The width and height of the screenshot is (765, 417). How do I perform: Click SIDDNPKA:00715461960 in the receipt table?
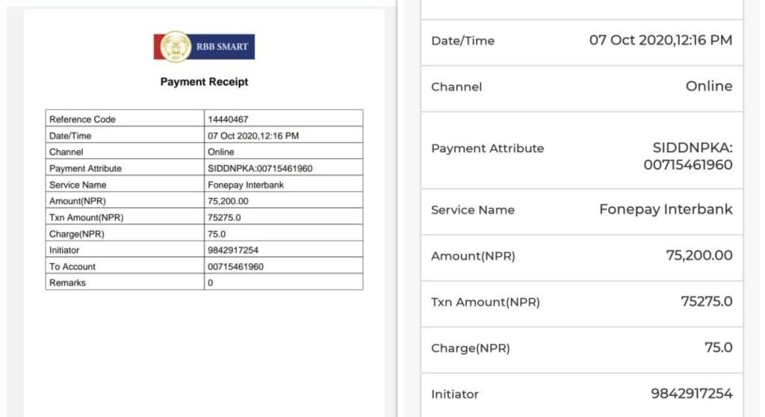260,168
